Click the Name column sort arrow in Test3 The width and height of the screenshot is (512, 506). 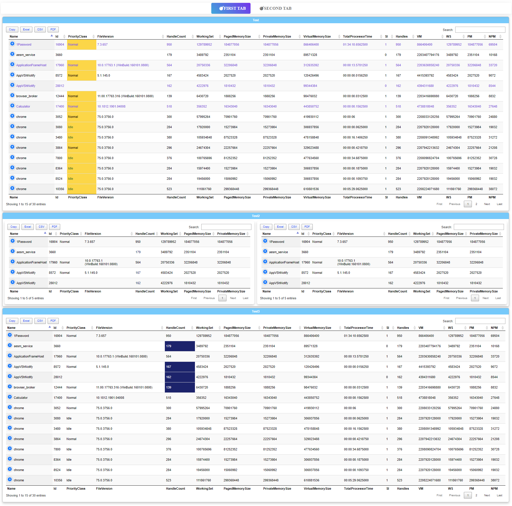[x=49, y=327]
